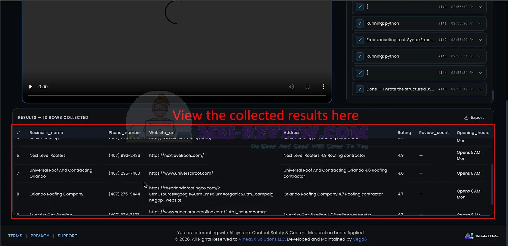The height and width of the screenshot is (246, 508).
Task: Expand Running: python entry #143 chevron
Action: pos(480,56)
